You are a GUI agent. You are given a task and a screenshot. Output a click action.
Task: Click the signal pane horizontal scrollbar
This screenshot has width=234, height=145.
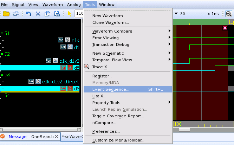point(40,130)
